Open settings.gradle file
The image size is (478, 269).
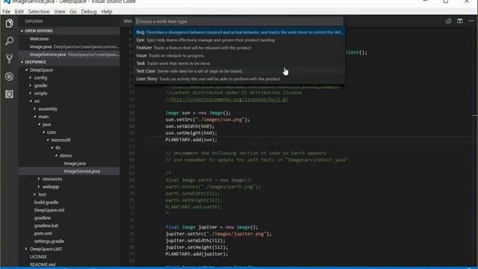49,241
